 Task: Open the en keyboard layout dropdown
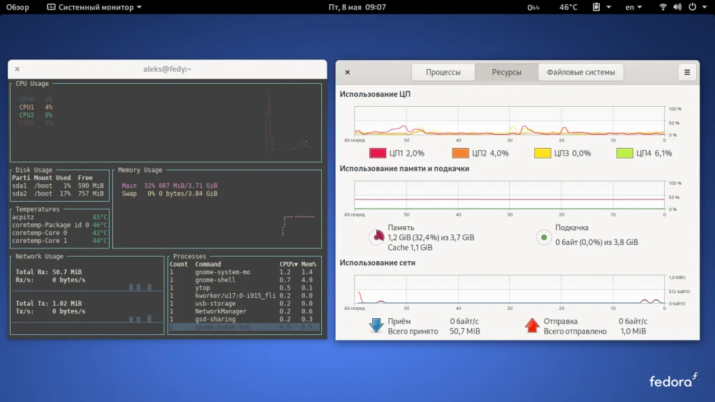(x=633, y=7)
